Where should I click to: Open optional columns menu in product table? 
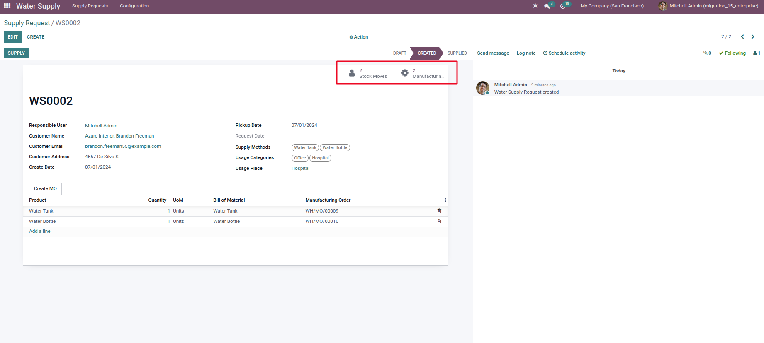point(445,200)
